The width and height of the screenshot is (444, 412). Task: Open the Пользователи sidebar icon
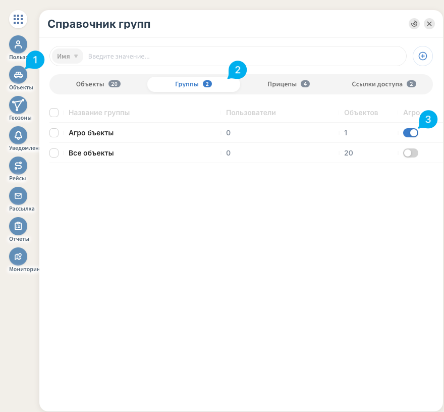point(18,44)
